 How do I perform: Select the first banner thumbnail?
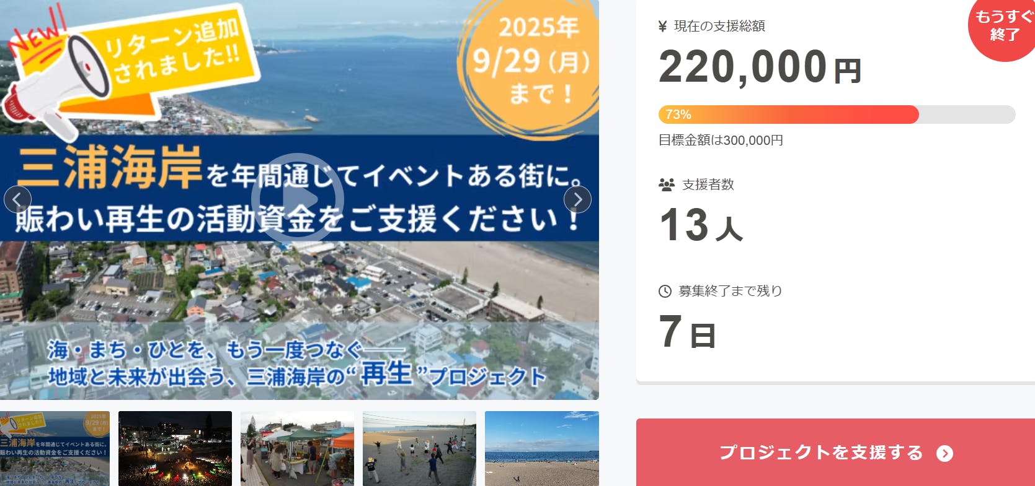tap(55, 448)
